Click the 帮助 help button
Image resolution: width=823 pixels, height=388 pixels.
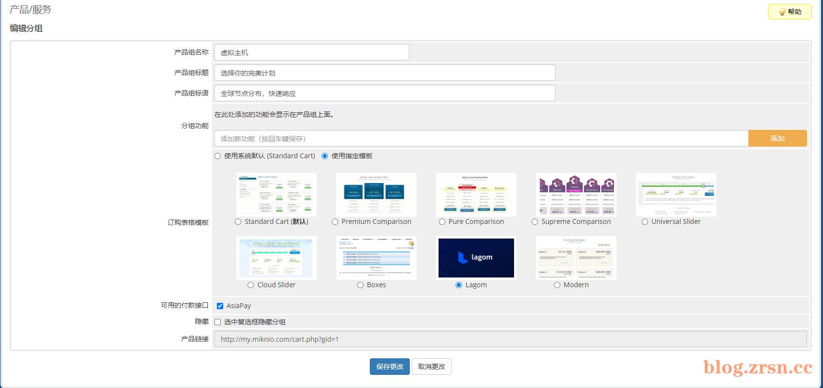pos(789,12)
